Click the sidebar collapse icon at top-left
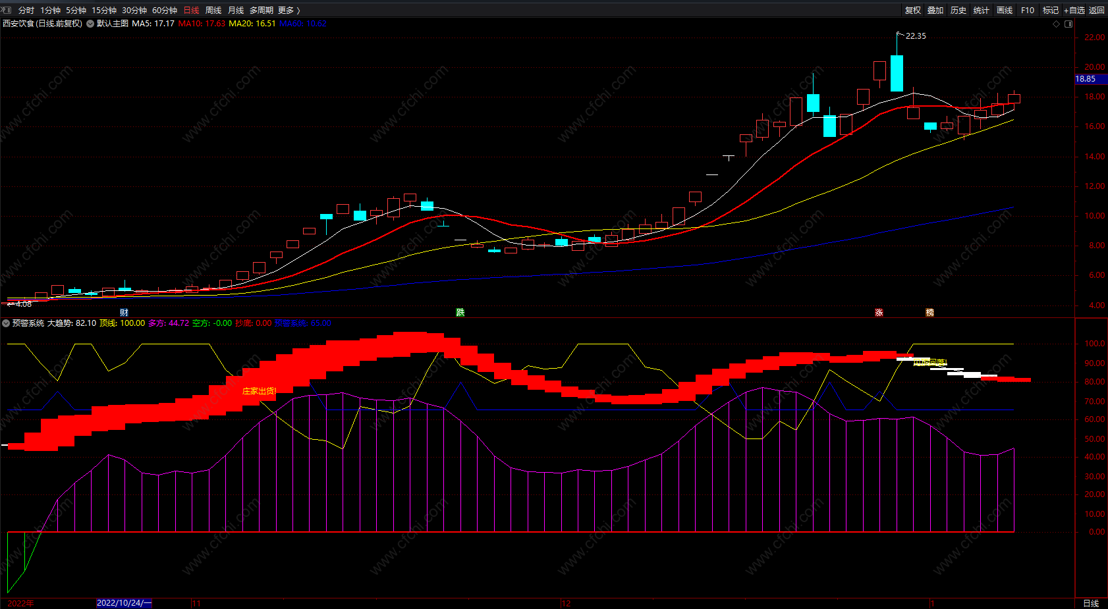Image resolution: width=1108 pixels, height=609 pixels. tap(7, 10)
